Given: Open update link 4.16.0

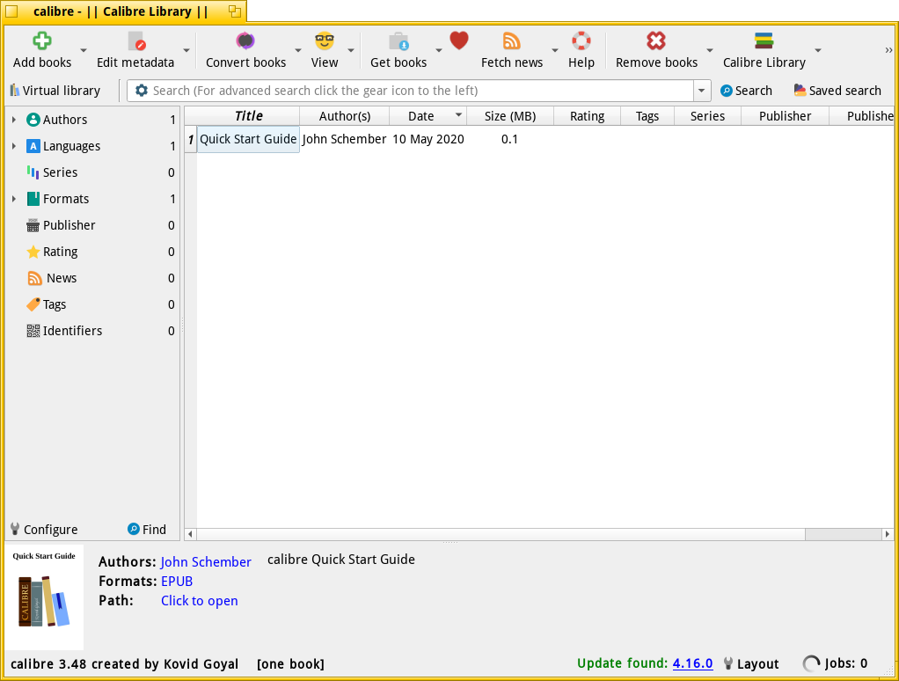Looking at the screenshot, I should [692, 663].
